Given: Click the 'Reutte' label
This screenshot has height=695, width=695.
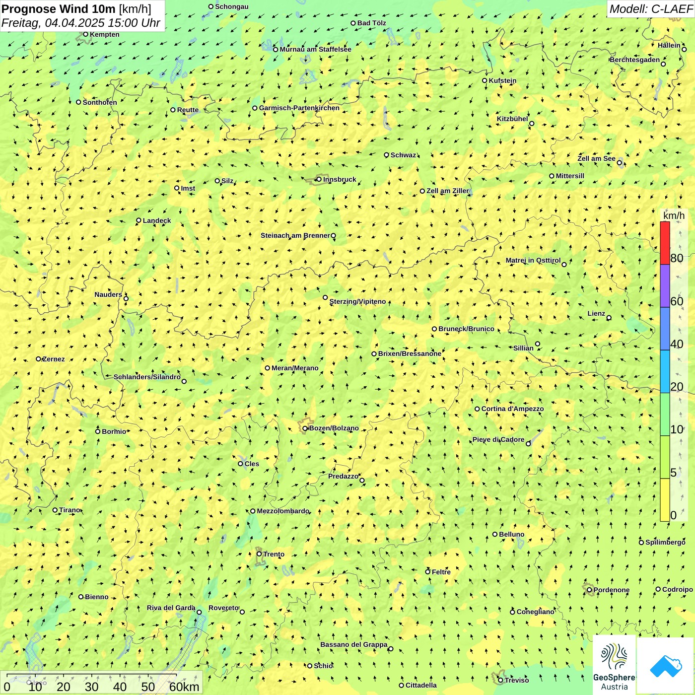Looking at the screenshot, I should point(188,110).
